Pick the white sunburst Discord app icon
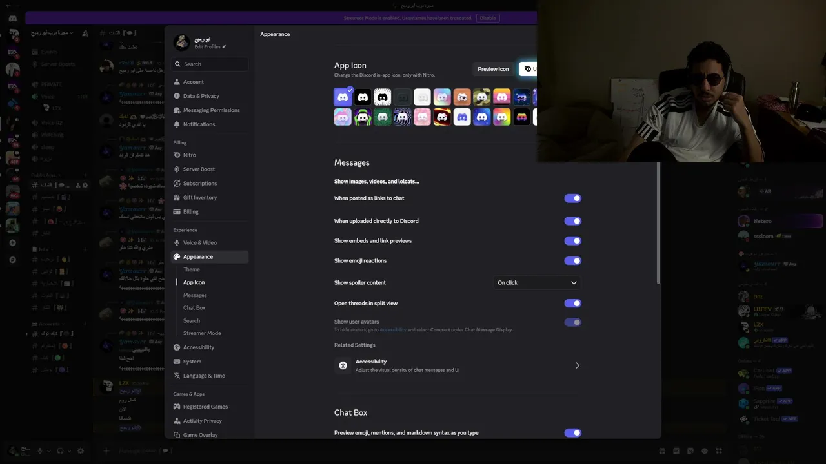Viewport: 826px width, 464px height. click(383, 97)
